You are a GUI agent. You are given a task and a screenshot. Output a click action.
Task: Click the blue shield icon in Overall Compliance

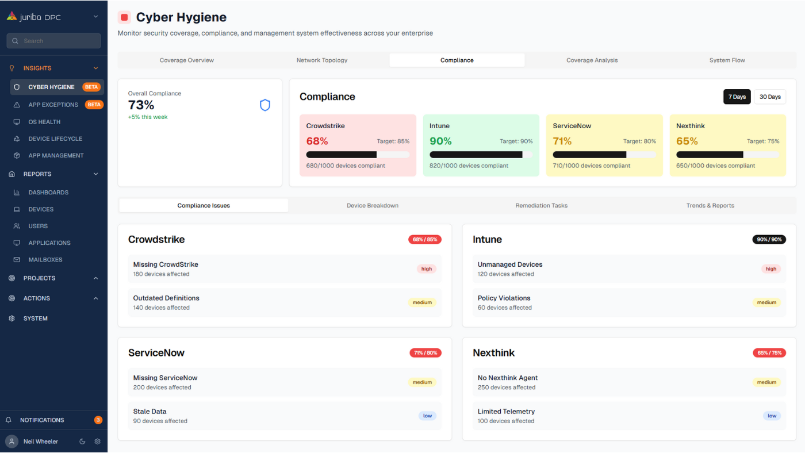click(264, 105)
